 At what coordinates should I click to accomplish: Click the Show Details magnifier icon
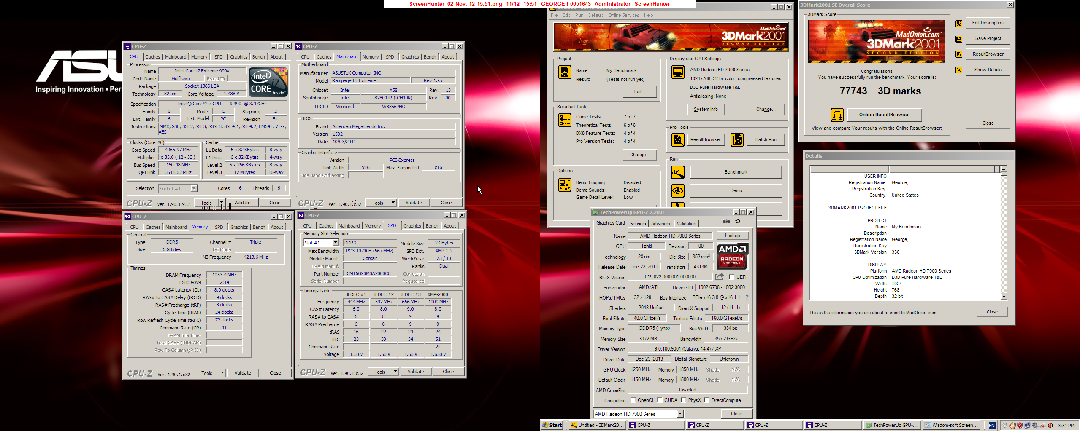coord(959,70)
